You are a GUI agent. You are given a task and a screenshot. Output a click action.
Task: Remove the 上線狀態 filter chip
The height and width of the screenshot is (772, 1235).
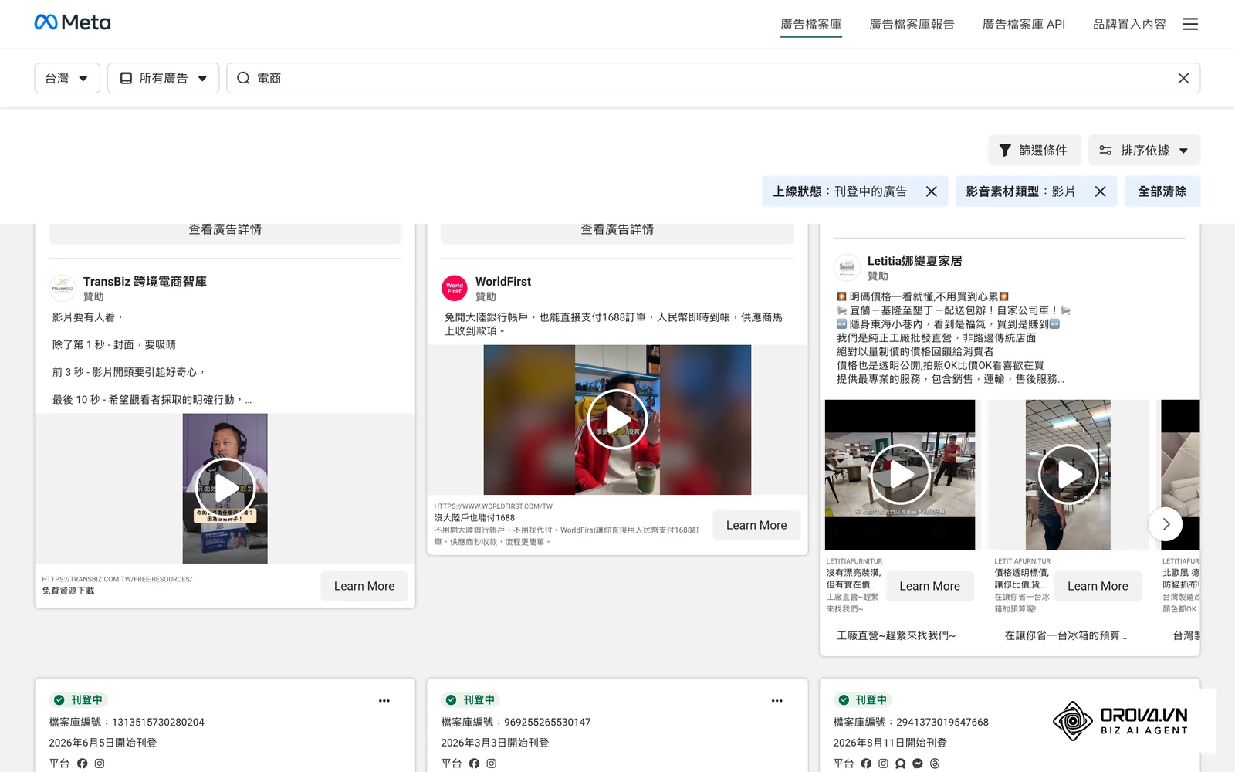932,191
